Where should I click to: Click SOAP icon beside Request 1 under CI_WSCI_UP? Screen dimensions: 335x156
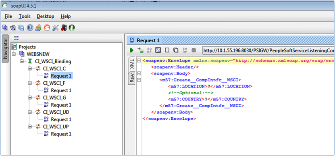[x=46, y=134]
